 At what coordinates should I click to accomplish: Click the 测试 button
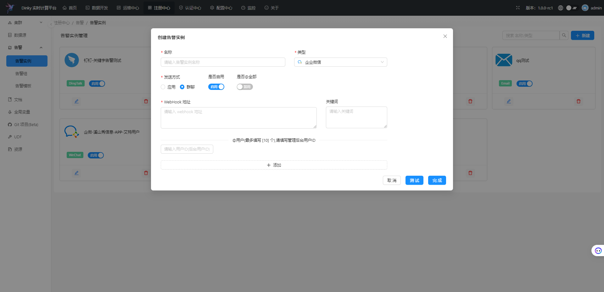click(414, 180)
